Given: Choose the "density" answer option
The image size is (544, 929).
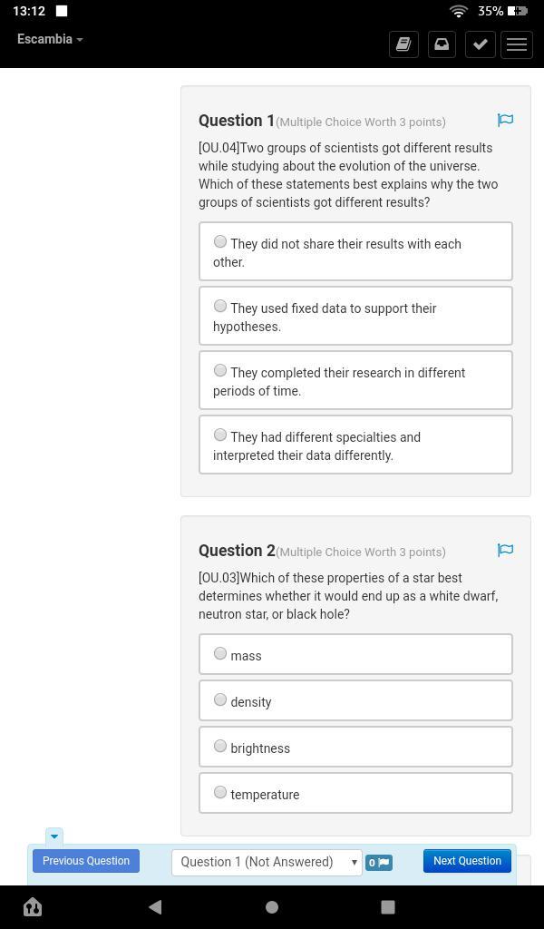Looking at the screenshot, I should coord(220,700).
